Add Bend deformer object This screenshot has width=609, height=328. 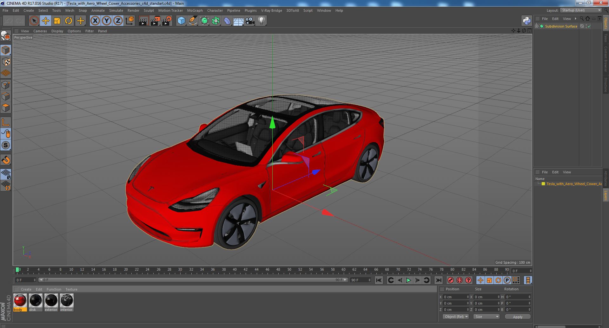(227, 21)
